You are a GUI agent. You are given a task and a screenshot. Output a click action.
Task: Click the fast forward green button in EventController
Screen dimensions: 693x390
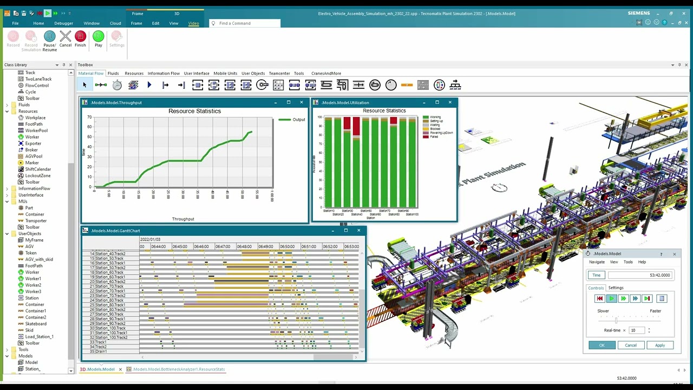tap(623, 298)
